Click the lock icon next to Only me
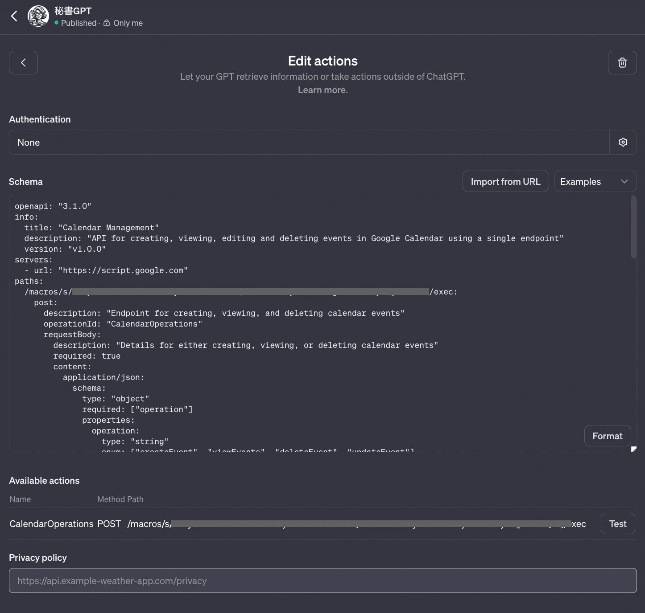The height and width of the screenshot is (613, 645). point(107,23)
